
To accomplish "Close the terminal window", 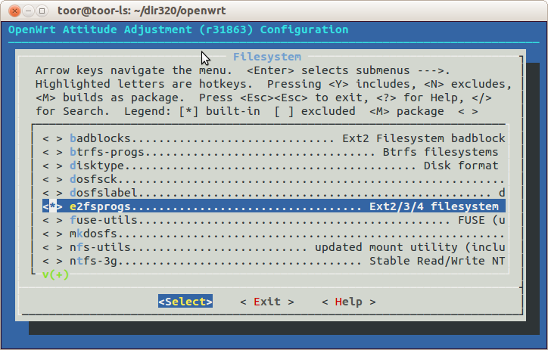I will 14,11.
